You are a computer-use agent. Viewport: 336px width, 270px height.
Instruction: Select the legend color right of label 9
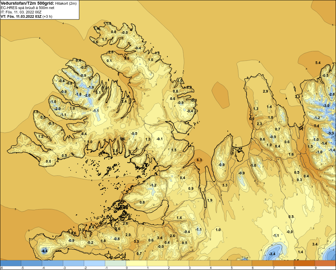[x=325, y=263]
